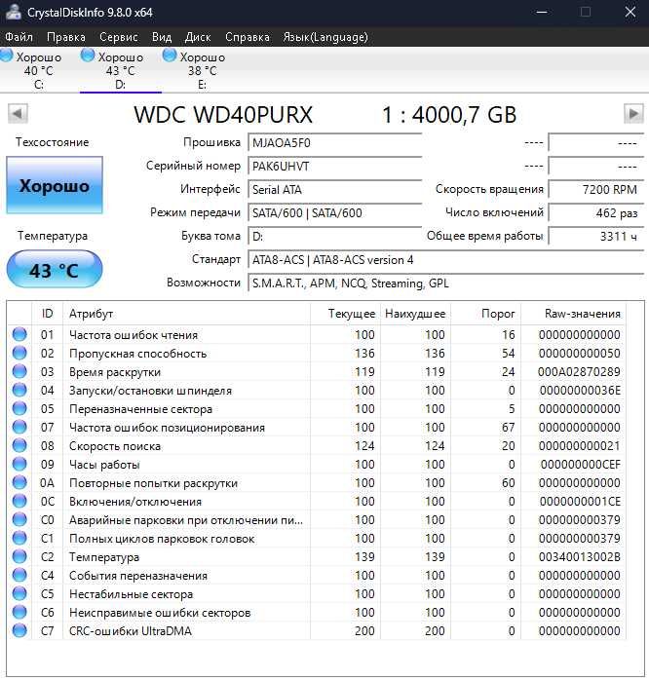The height and width of the screenshot is (680, 649).
Task: Click status orb for Переназначенные сектора row
Action: point(19,408)
